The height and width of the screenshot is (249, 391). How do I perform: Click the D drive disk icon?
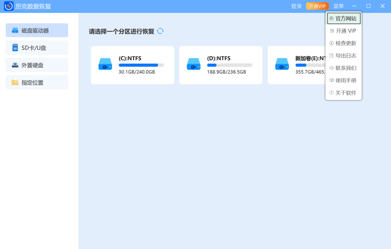point(194,64)
